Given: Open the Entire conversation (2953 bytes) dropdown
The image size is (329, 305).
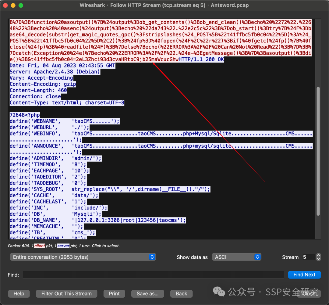Looking at the screenshot, I should pos(83,257).
